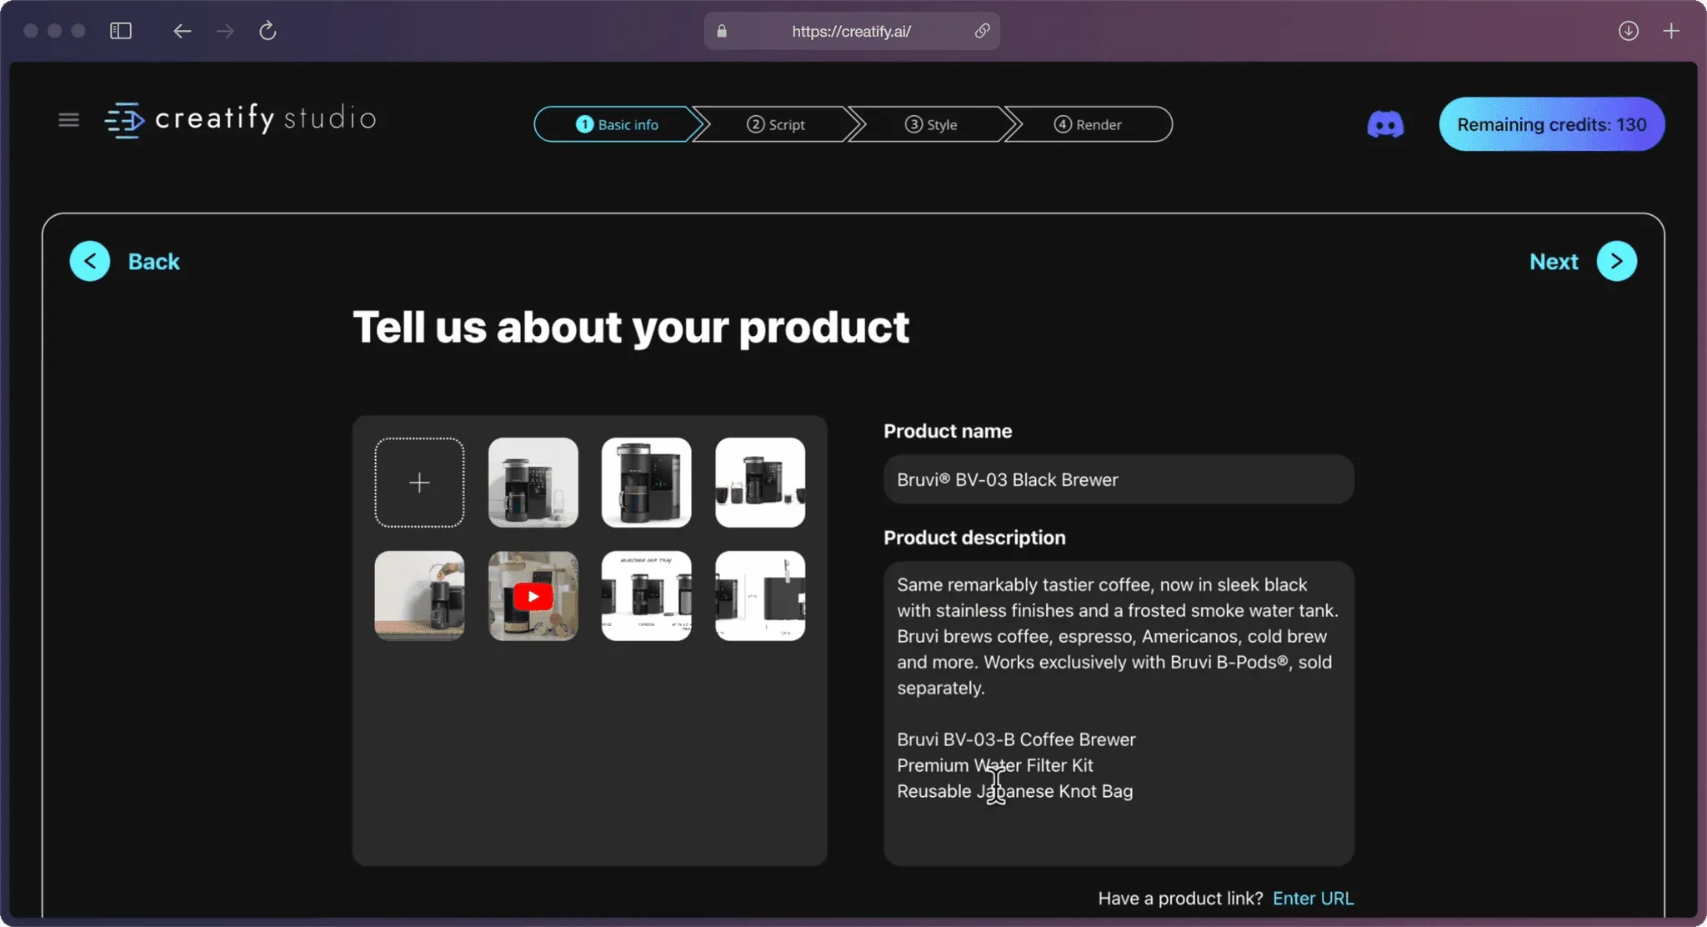Image resolution: width=1707 pixels, height=927 pixels.
Task: Add a new image with plus tile
Action: coord(419,483)
